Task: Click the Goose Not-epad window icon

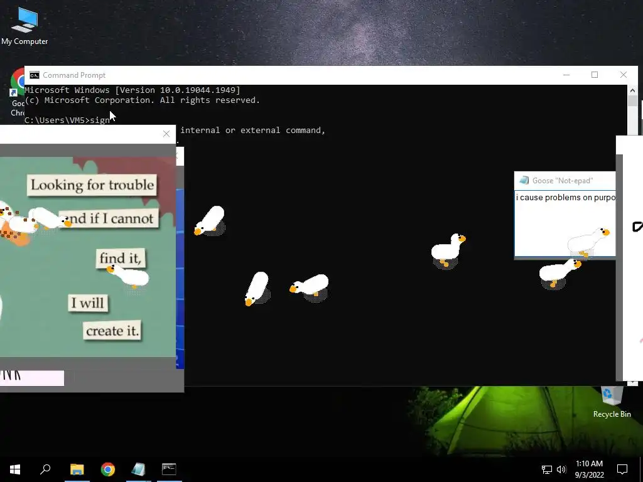Action: [524, 180]
